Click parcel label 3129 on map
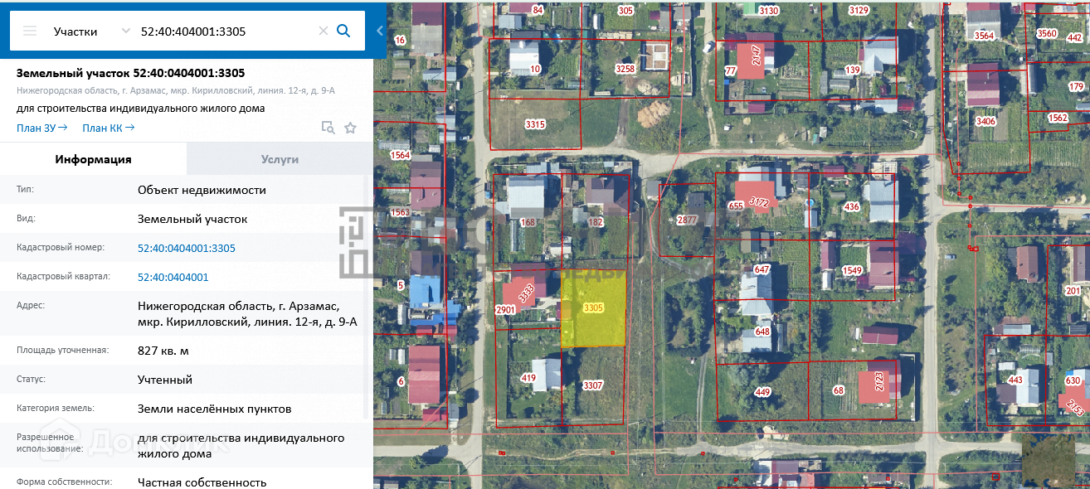Viewport: 1090px width, 489px height. pos(859,10)
